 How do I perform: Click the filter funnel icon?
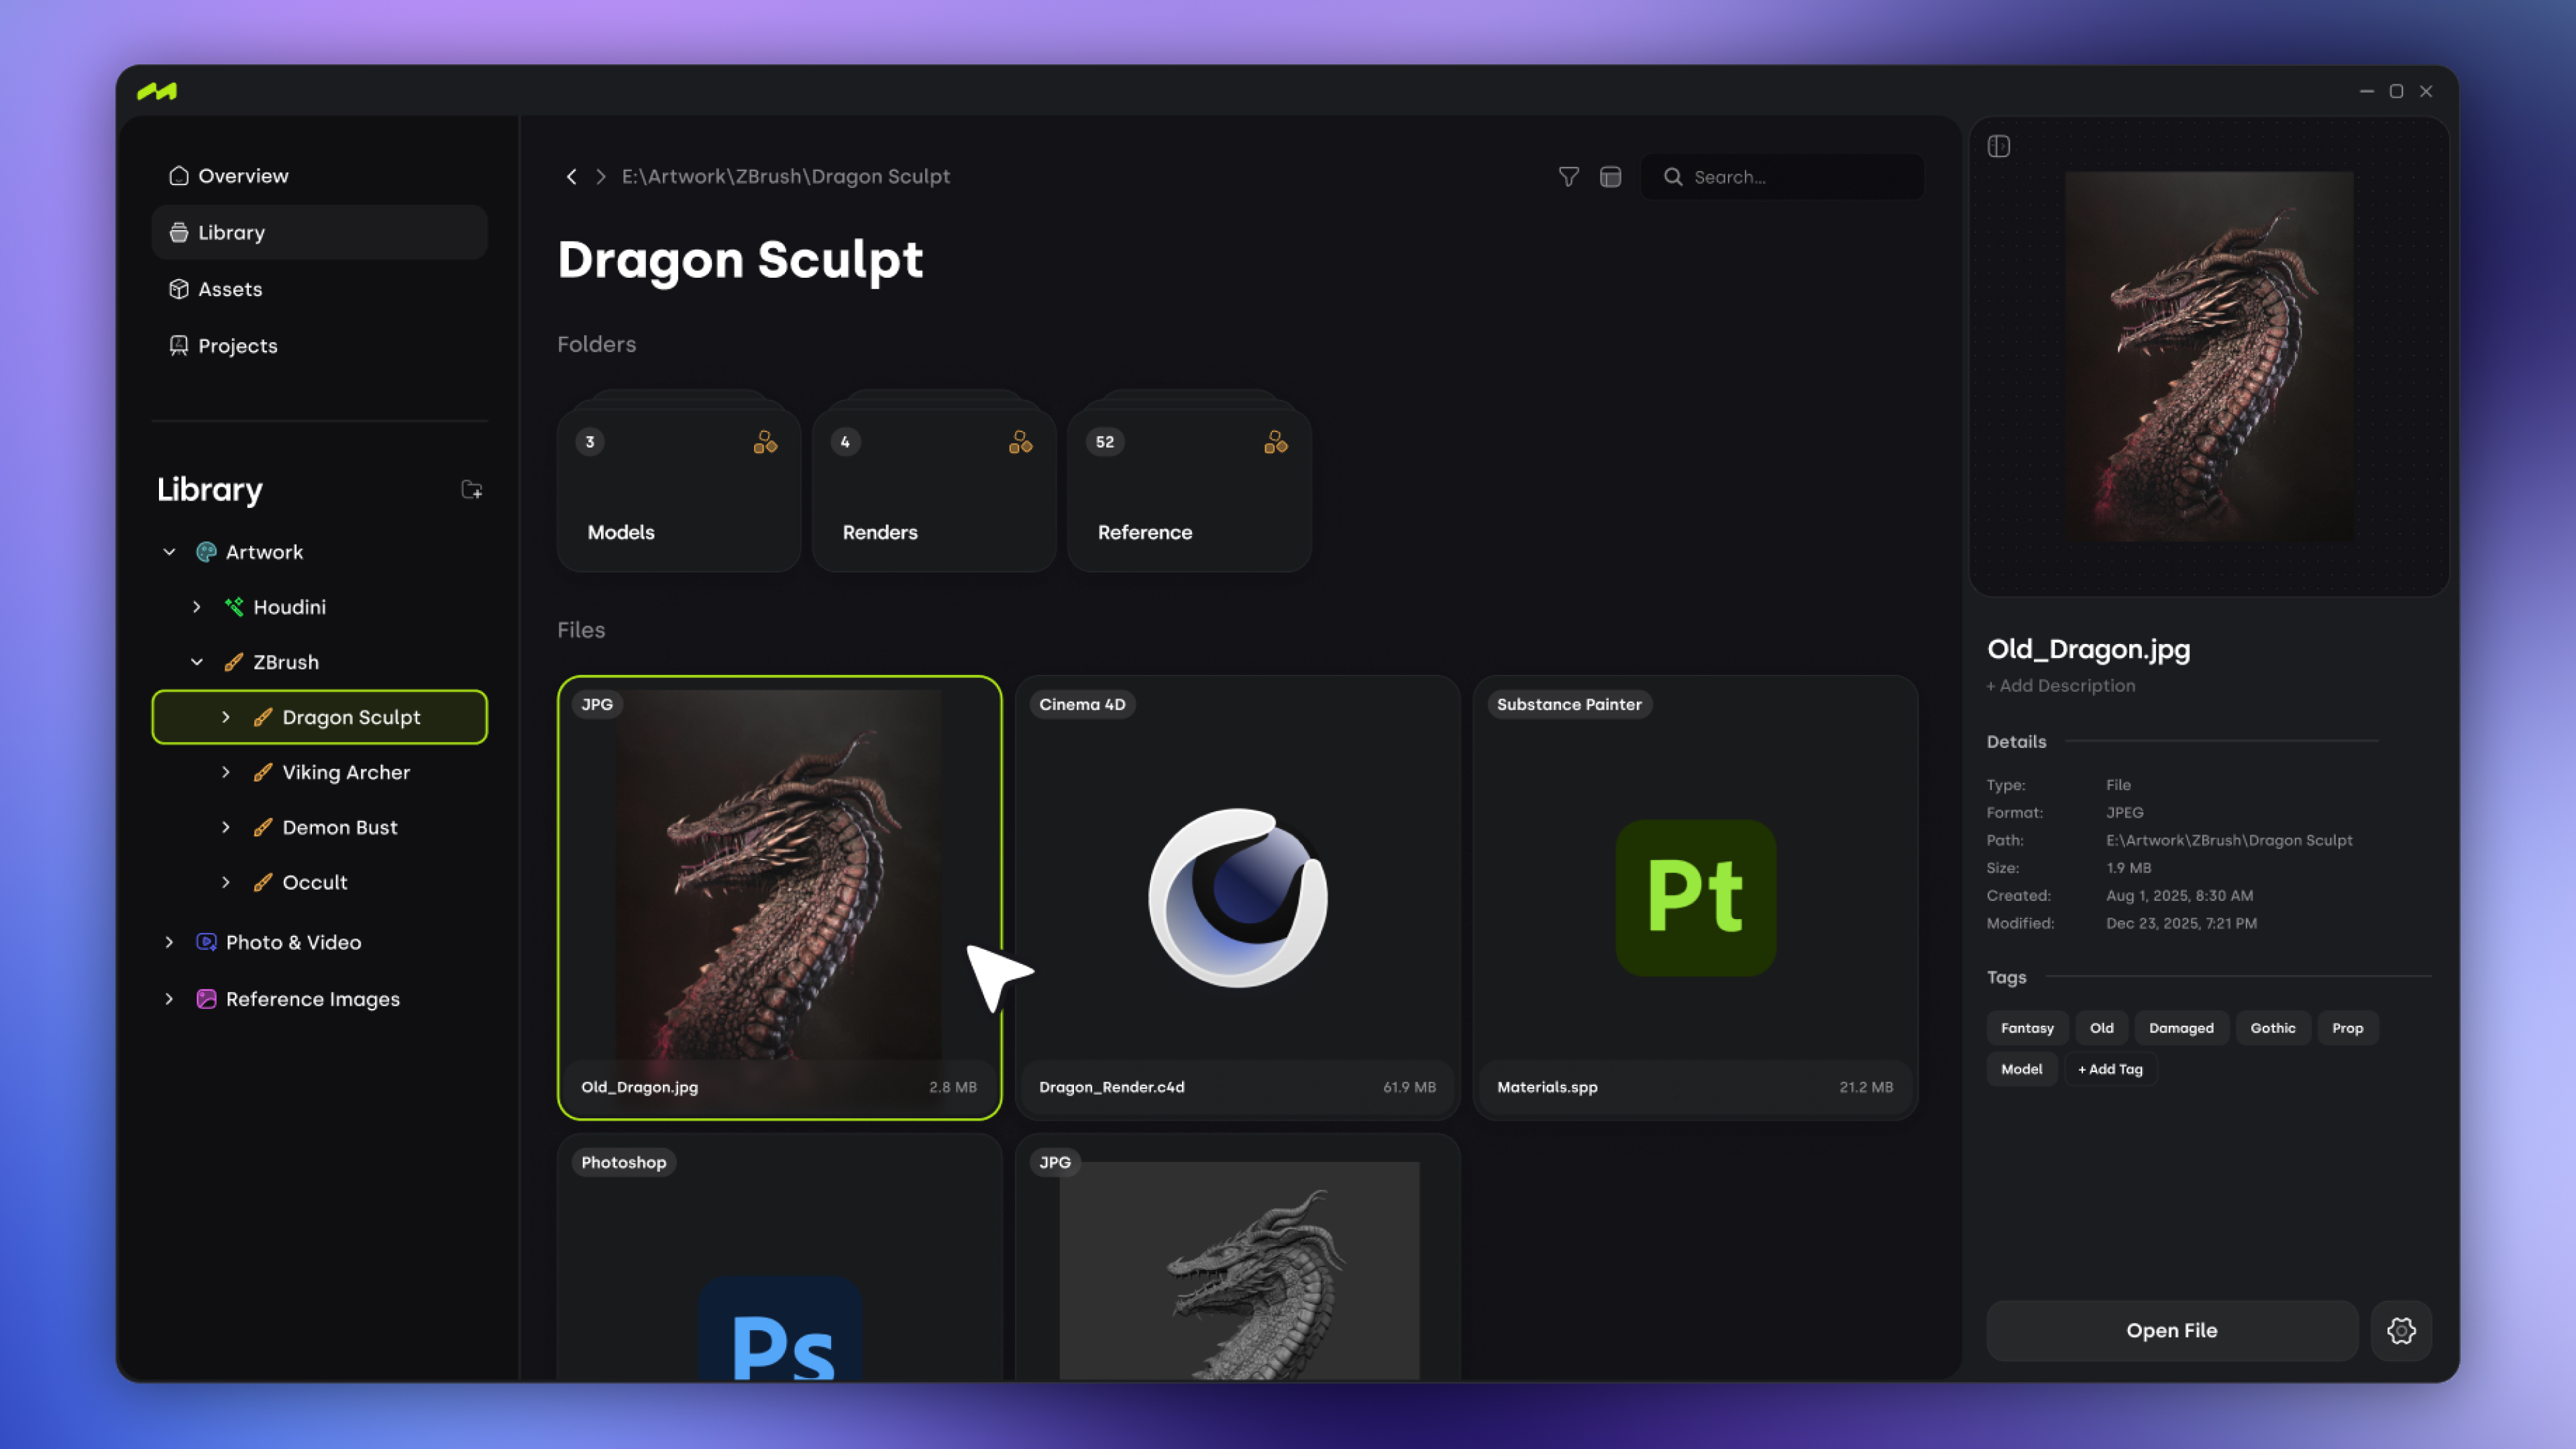pyautogui.click(x=1568, y=177)
